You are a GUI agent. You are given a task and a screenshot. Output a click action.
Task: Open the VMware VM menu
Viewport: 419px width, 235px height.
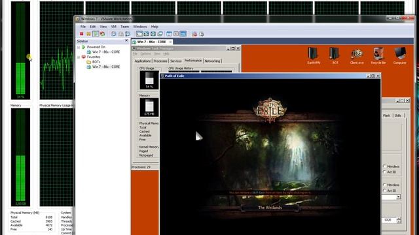(x=114, y=27)
